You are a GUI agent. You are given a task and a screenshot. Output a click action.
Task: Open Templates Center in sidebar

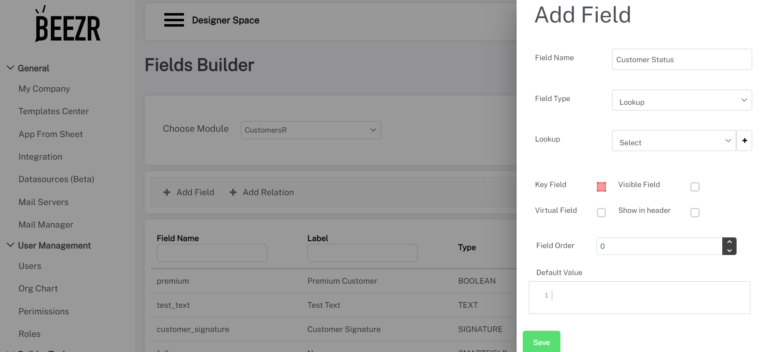tap(54, 111)
